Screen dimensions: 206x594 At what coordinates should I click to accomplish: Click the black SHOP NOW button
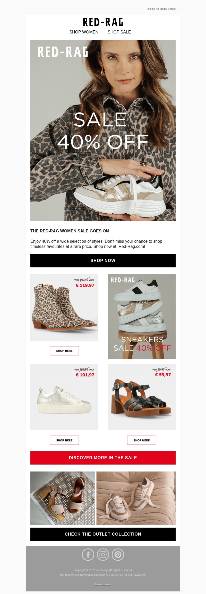coord(103,261)
